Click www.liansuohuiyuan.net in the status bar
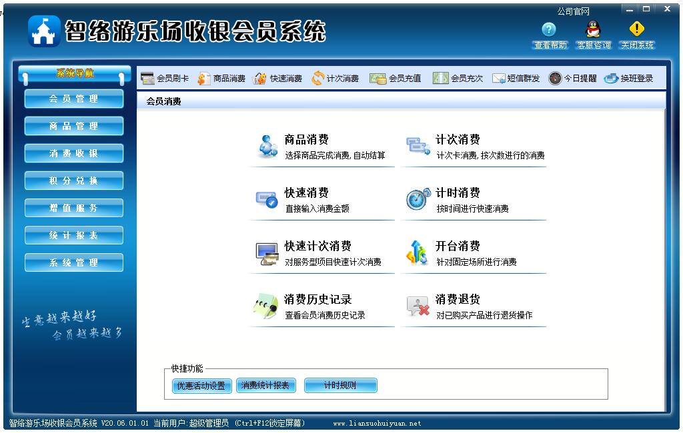 377,423
